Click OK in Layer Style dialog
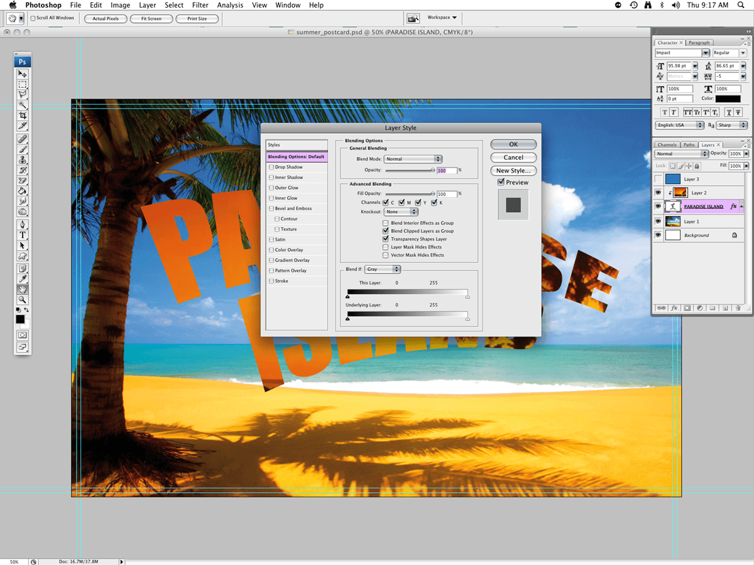The width and height of the screenshot is (754, 565). (513, 144)
